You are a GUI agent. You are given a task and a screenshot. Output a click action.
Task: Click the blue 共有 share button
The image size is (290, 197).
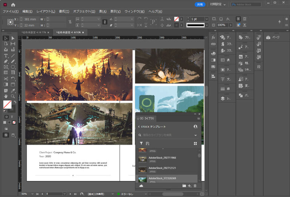click(200, 5)
